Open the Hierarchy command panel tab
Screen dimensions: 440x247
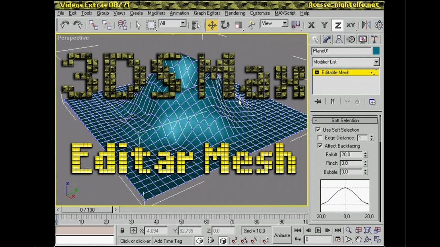pyautogui.click(x=339, y=39)
